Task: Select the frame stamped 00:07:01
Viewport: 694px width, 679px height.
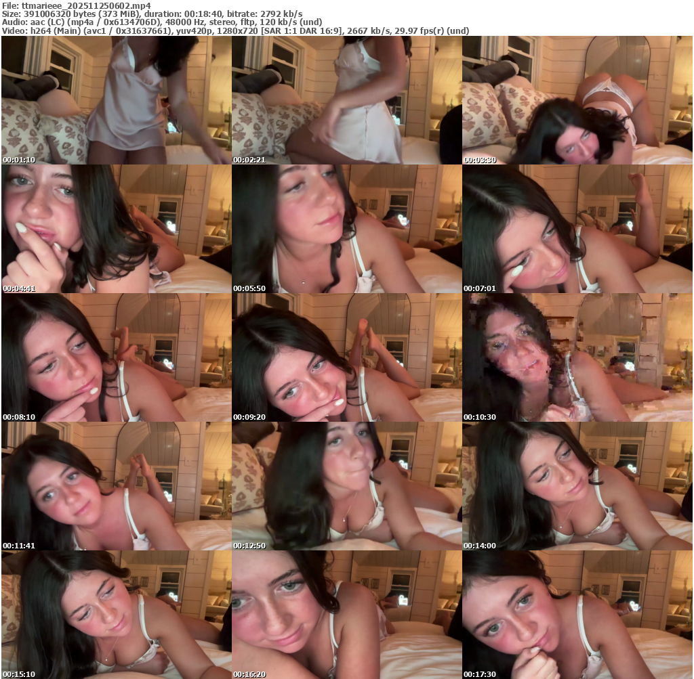Action: pyautogui.click(x=577, y=229)
